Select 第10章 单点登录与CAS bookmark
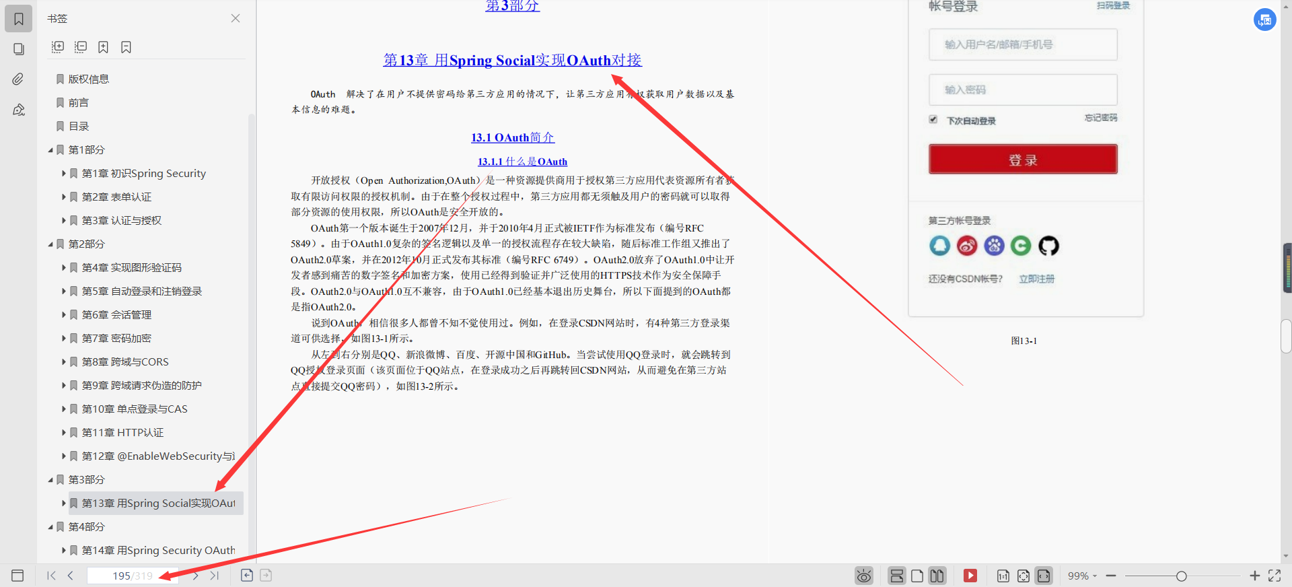 (x=135, y=409)
